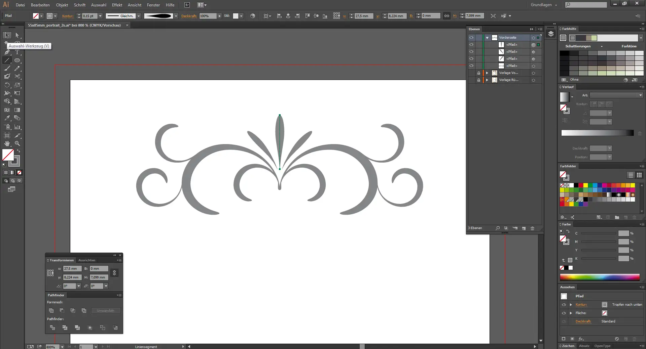This screenshot has height=349, width=646.
Task: Choose the Eyedropper tool
Action: point(7,118)
